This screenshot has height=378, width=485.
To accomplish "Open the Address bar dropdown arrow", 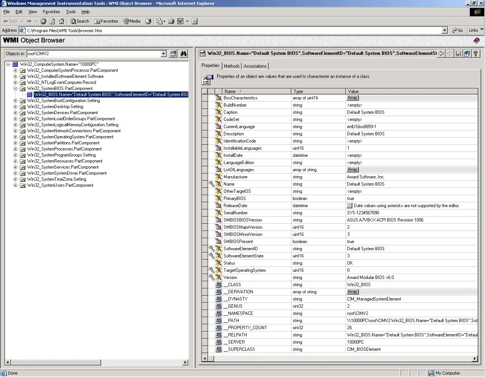I will coord(445,30).
